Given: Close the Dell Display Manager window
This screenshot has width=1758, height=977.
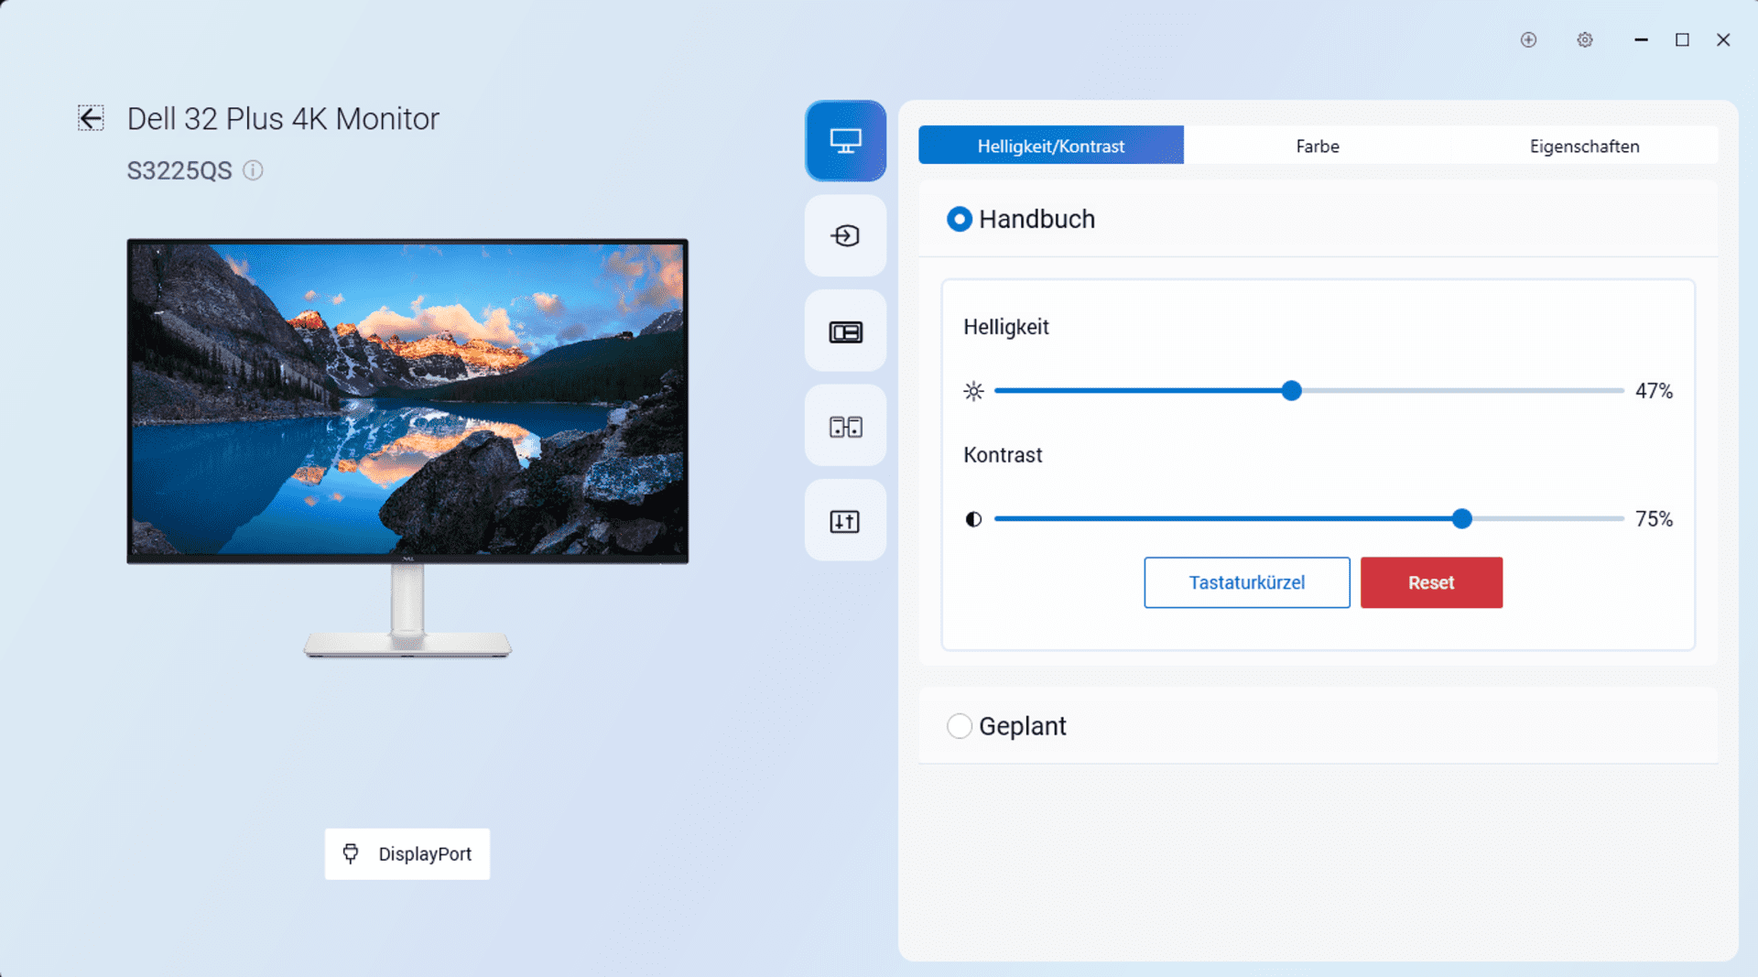Looking at the screenshot, I should coord(1723,39).
